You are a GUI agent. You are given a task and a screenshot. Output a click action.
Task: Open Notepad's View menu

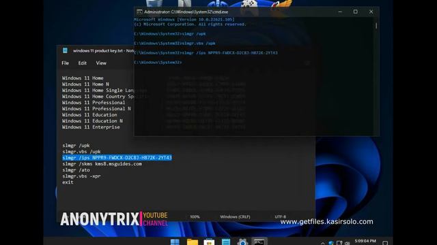[101, 63]
